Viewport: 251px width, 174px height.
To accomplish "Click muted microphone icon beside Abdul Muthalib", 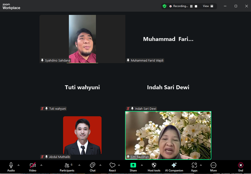I will tap(42, 157).
